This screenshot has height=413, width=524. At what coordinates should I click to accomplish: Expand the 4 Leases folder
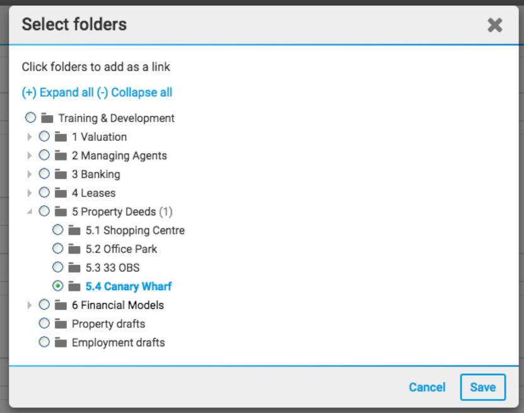coord(30,193)
